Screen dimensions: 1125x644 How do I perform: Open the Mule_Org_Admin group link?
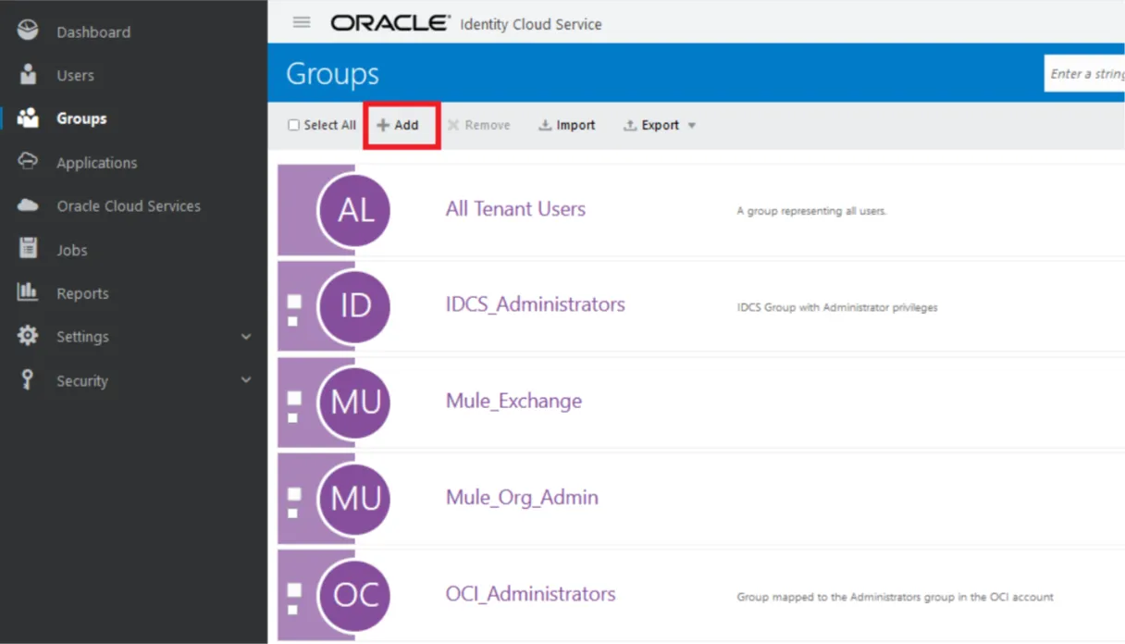click(522, 497)
